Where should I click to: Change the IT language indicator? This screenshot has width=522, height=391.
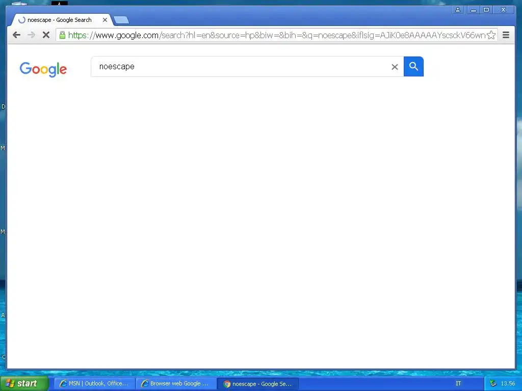coord(458,383)
